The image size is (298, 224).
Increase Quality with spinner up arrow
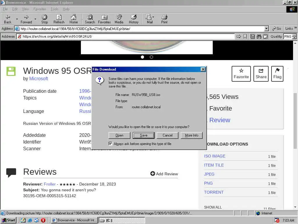point(294,35)
